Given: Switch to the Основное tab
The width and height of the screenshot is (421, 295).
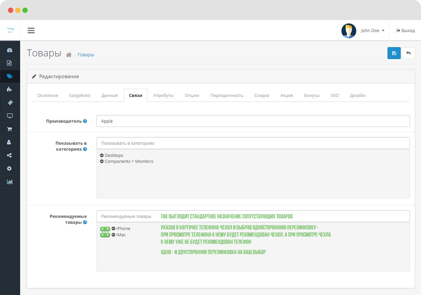Looking at the screenshot, I should 47,96.
